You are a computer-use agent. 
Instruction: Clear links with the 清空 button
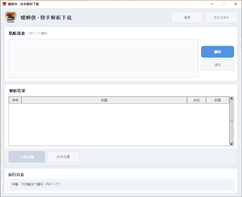click(218, 65)
